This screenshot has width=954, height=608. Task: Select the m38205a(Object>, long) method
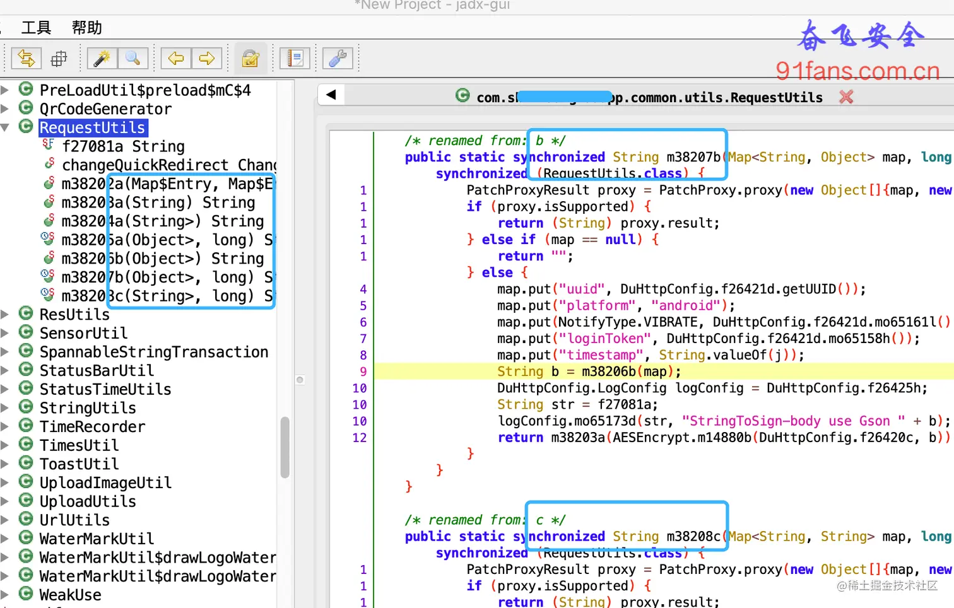(x=168, y=240)
